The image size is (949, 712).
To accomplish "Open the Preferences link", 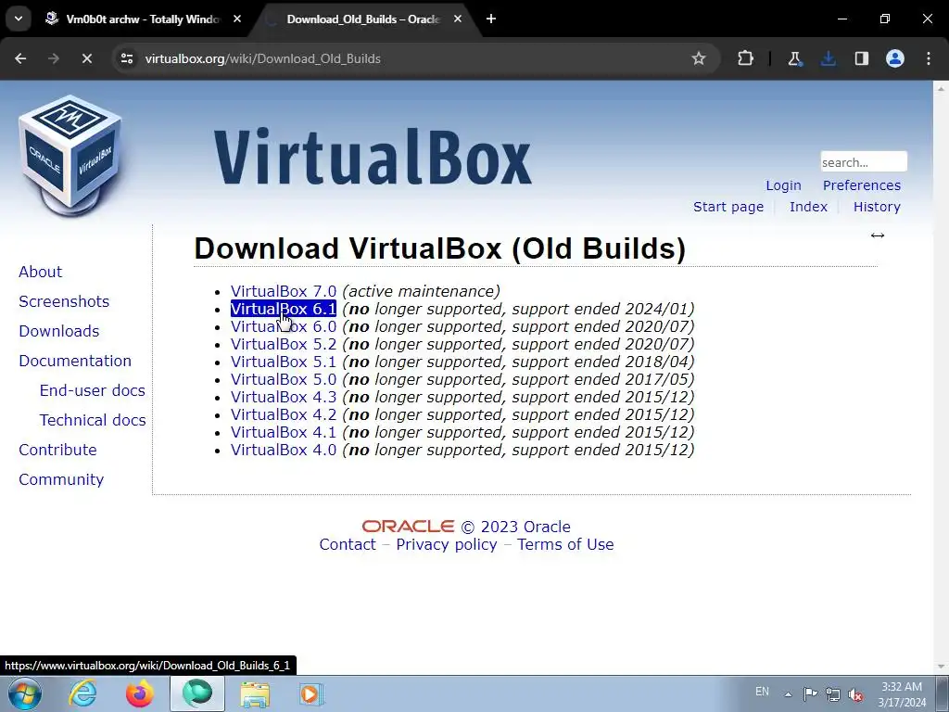I will [x=861, y=185].
